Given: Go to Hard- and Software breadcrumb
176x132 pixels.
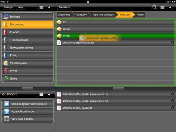Looking at the screenshot, I should click(x=103, y=15).
